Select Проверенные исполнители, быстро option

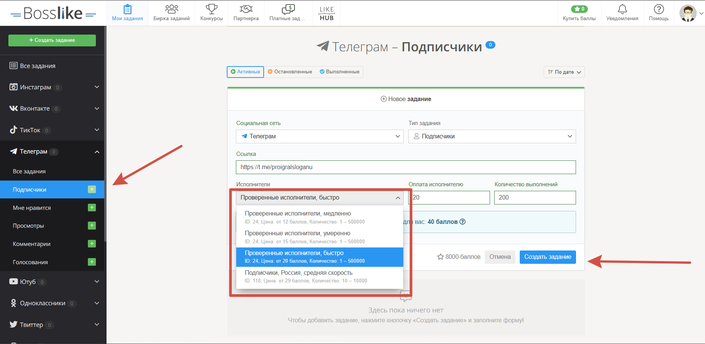[320, 257]
